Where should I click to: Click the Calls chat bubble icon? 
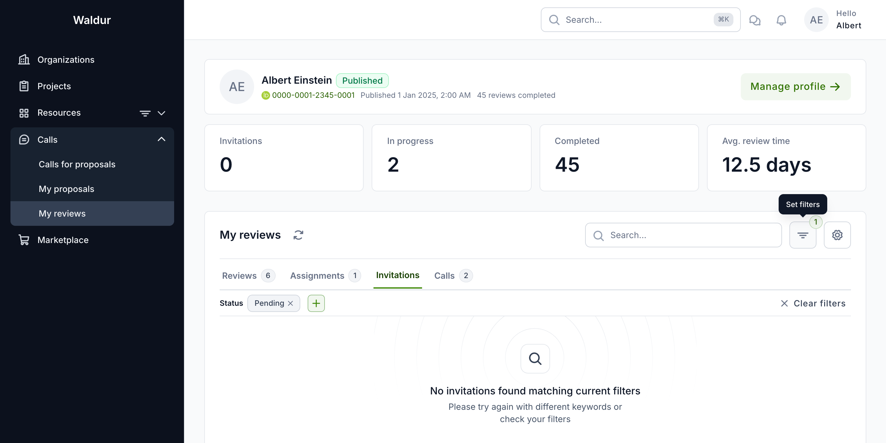pos(24,139)
